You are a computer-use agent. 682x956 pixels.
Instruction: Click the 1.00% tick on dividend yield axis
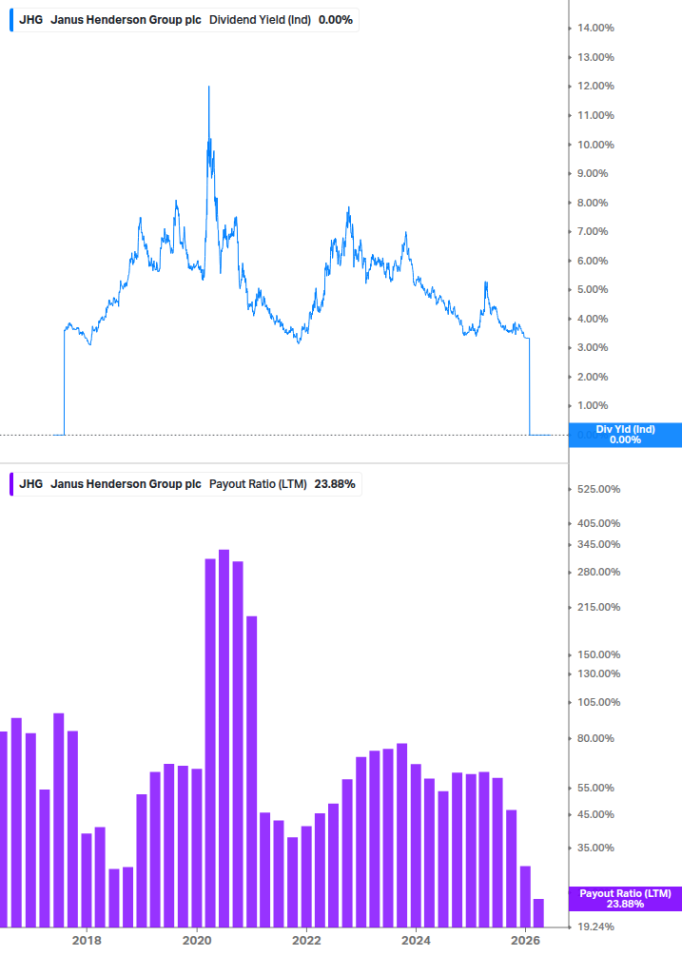tap(593, 405)
